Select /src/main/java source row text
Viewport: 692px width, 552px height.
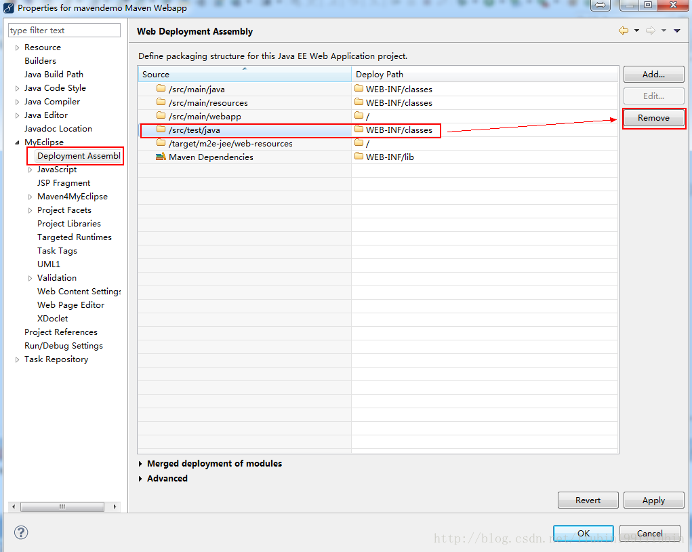click(197, 90)
